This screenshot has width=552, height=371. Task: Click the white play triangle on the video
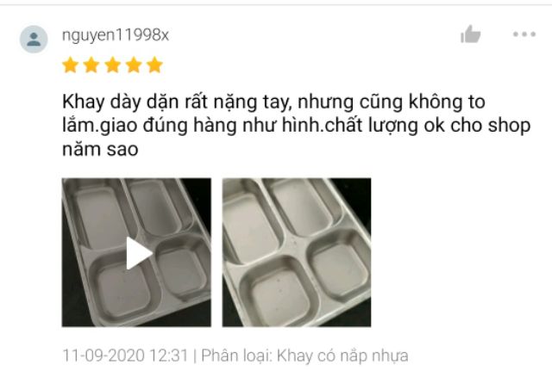[139, 253]
